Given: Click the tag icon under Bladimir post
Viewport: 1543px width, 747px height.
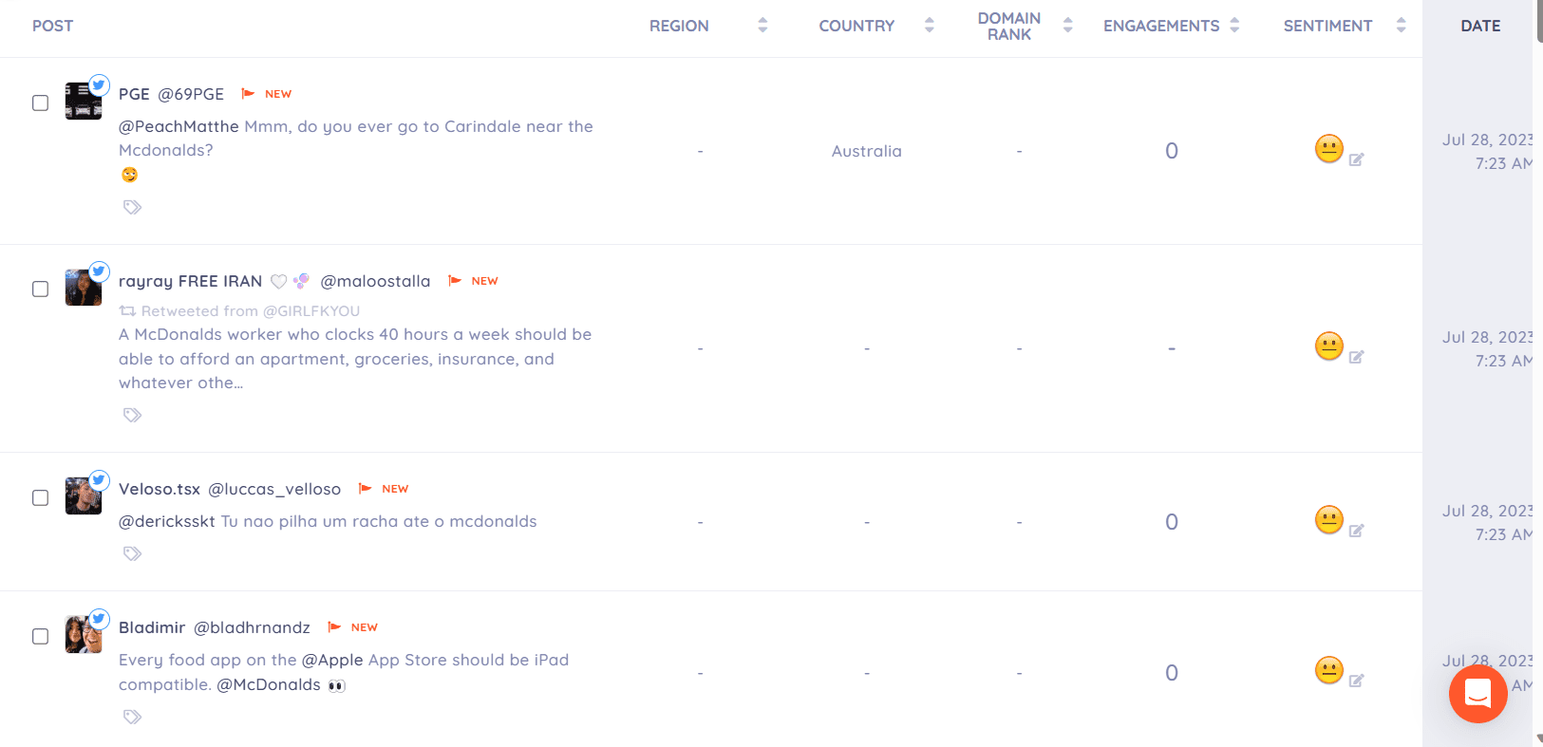Looking at the screenshot, I should pos(132,717).
